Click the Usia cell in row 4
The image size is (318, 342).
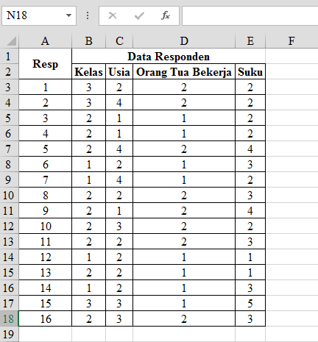point(119,102)
